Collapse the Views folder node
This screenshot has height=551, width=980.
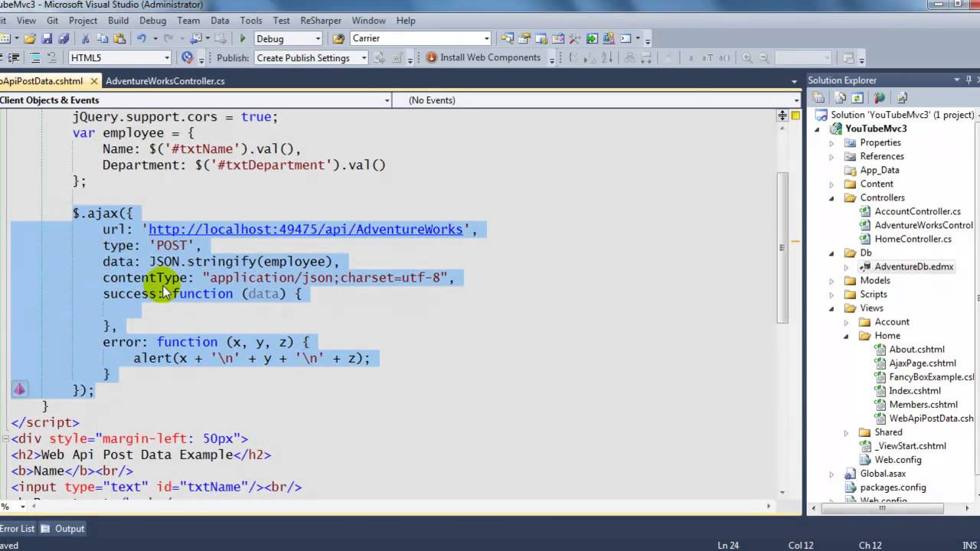(x=831, y=308)
